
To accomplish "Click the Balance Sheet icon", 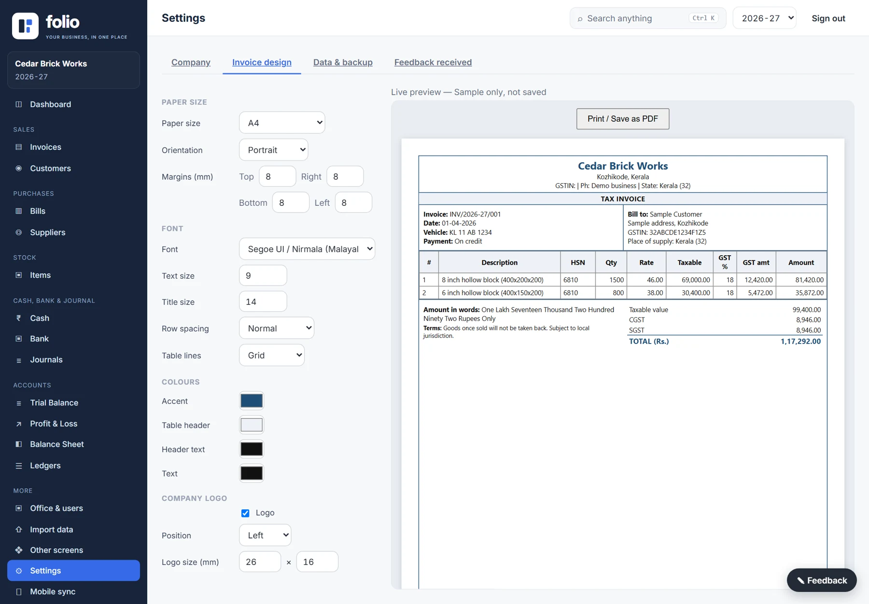I will (x=19, y=445).
